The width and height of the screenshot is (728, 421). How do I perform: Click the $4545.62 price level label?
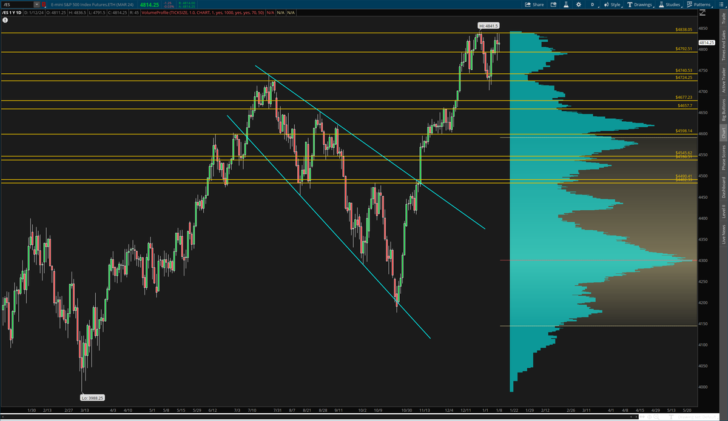[684, 153]
